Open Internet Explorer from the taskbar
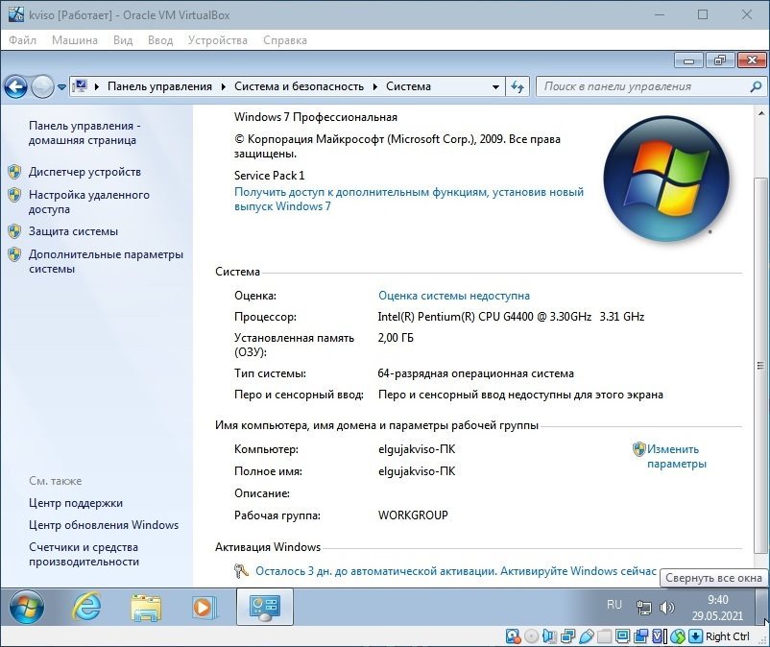Image resolution: width=770 pixels, height=647 pixels. 87,607
